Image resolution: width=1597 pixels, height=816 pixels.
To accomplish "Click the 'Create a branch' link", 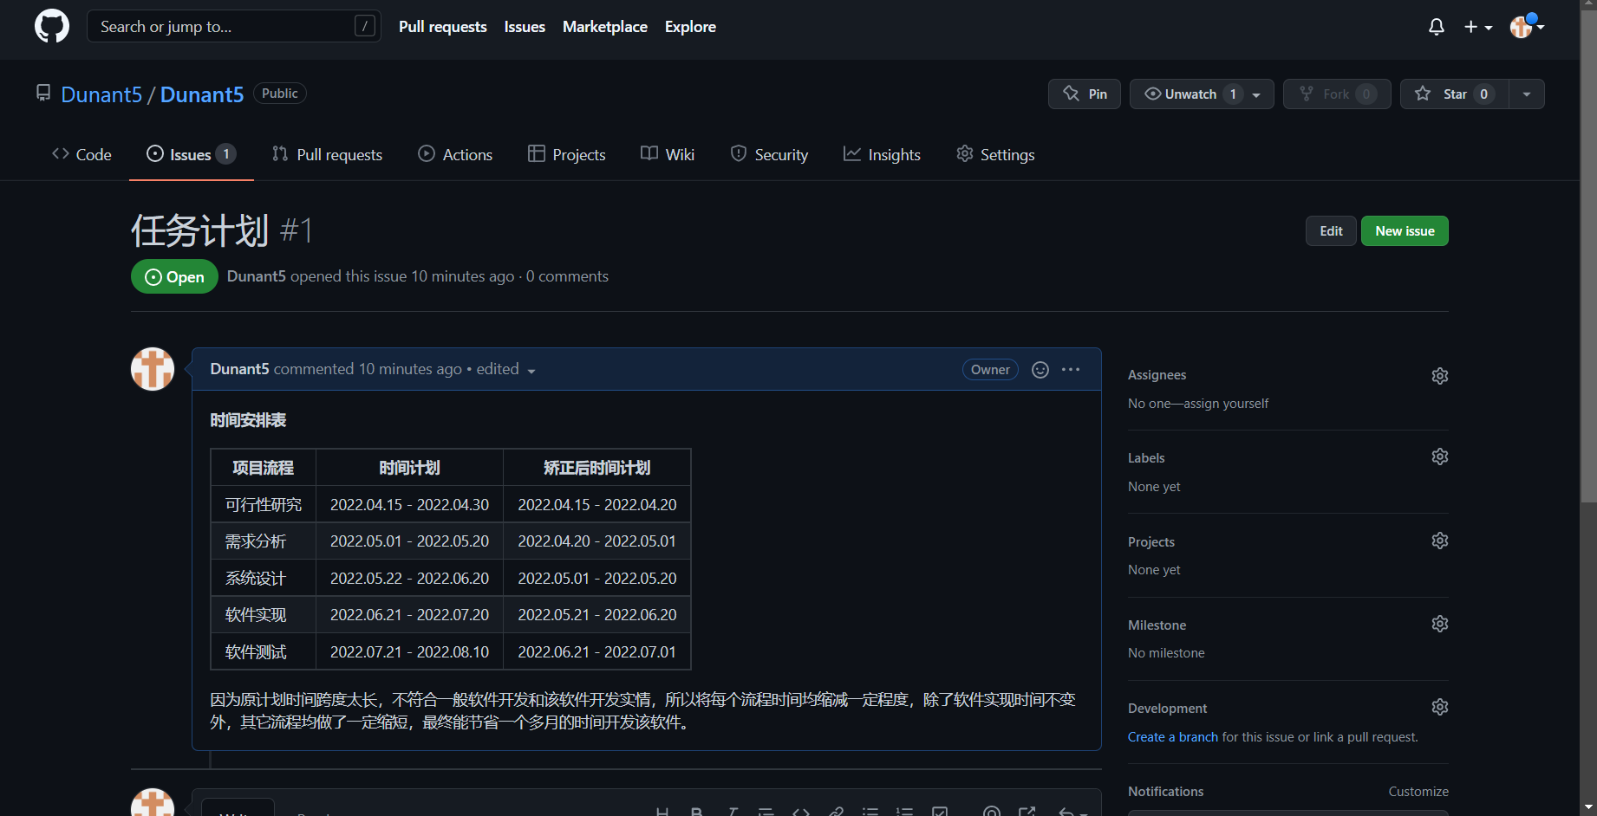I will click(x=1173, y=737).
